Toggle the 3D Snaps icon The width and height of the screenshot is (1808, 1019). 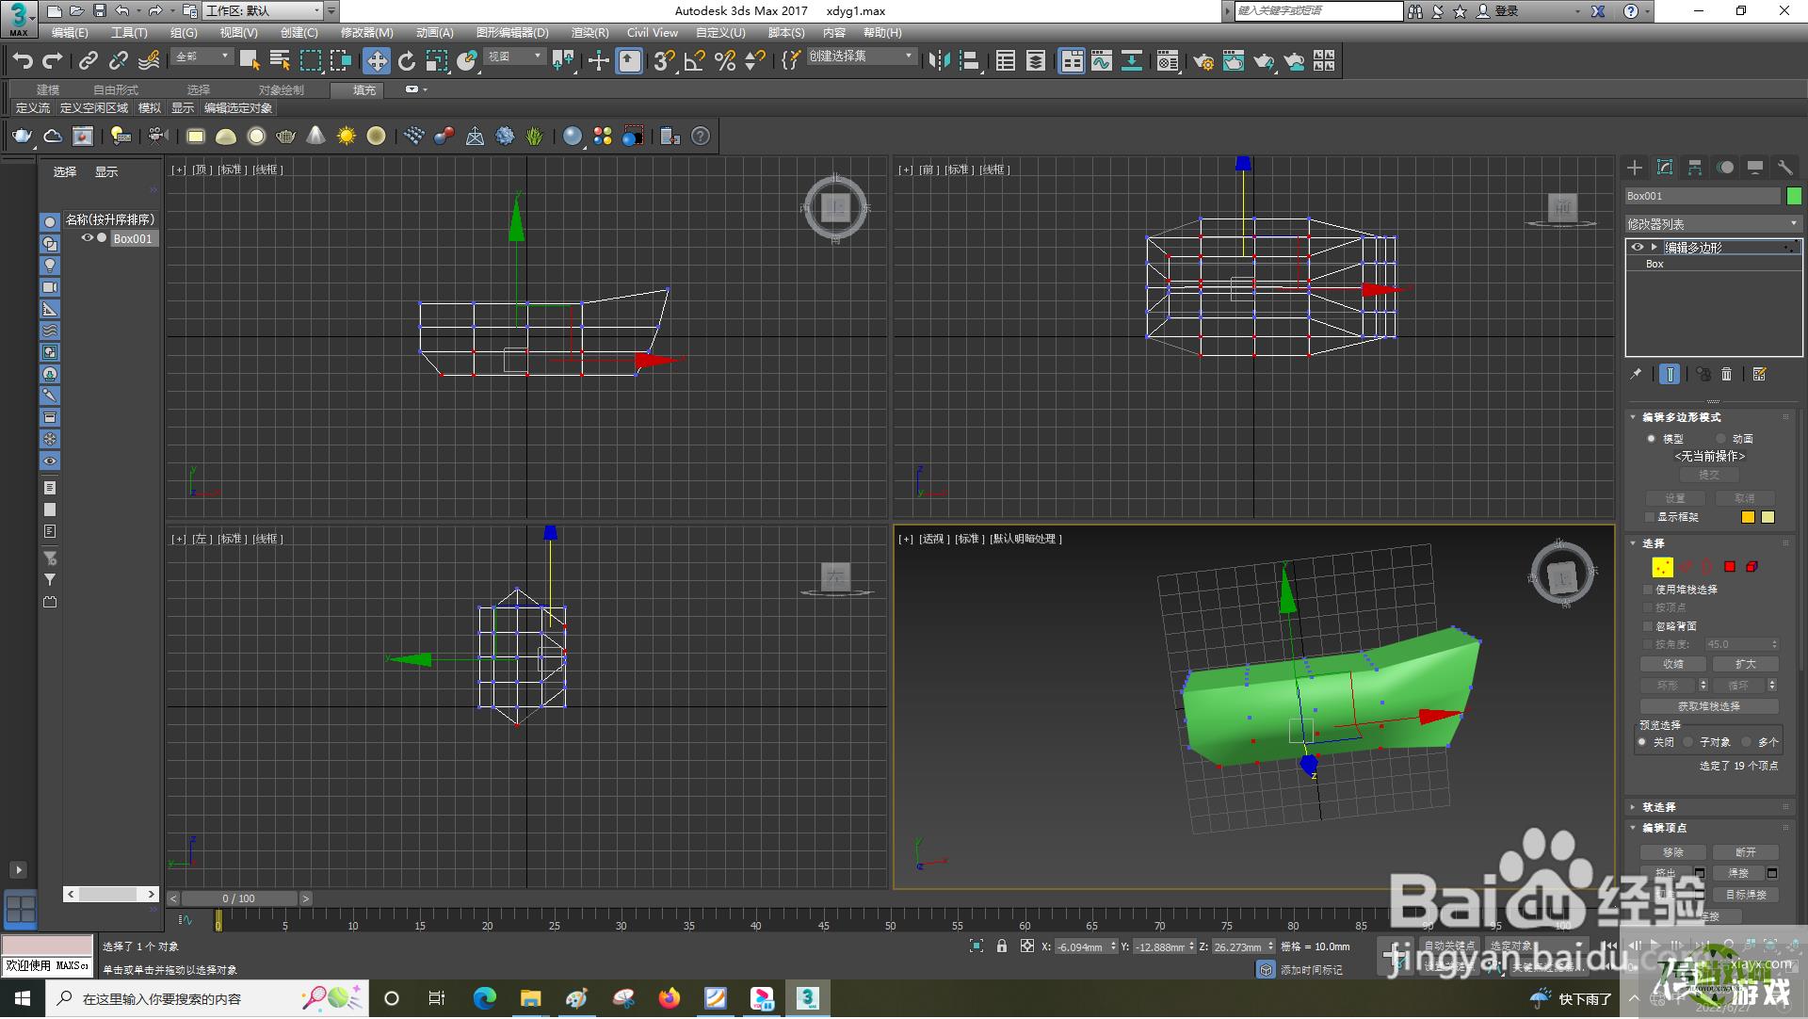[x=664, y=61]
